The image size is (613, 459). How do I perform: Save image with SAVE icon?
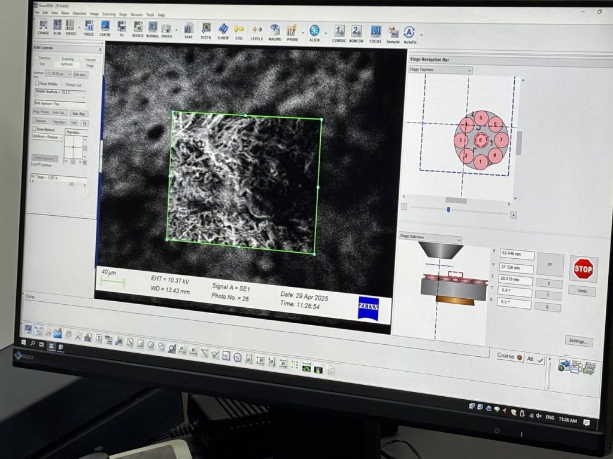click(x=189, y=30)
